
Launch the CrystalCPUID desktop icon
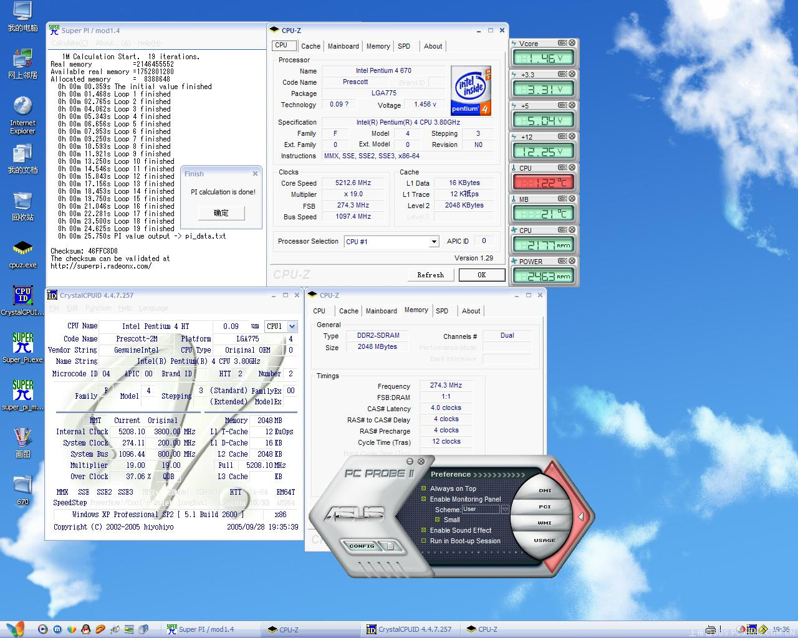(x=22, y=301)
